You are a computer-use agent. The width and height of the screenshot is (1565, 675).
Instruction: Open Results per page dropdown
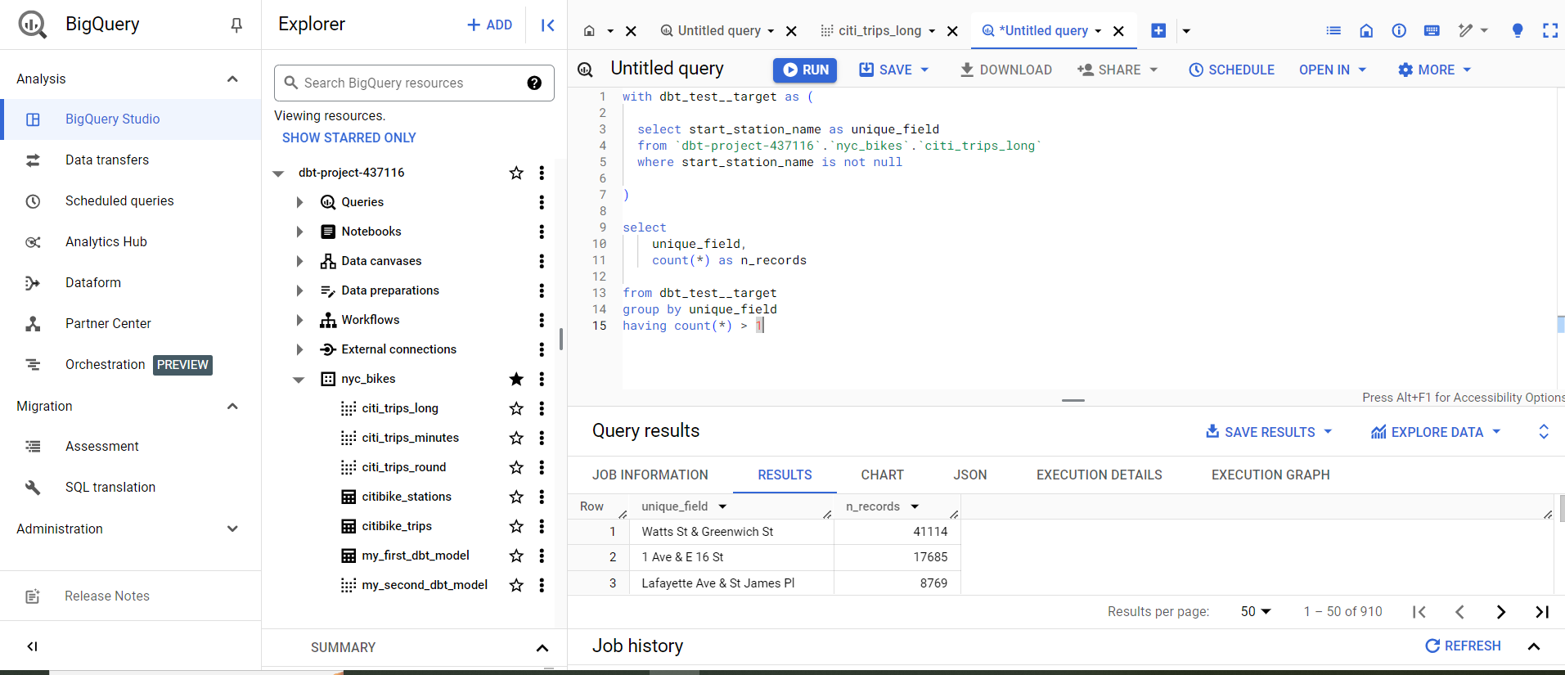click(1256, 612)
